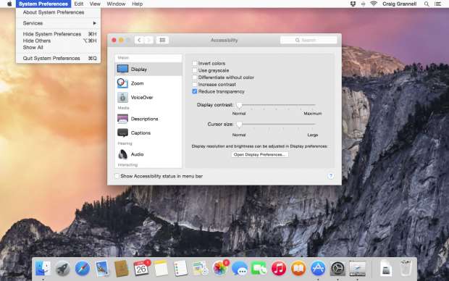Open System Preferences gear icon in Dock
This screenshot has width=449, height=281.
337,269
